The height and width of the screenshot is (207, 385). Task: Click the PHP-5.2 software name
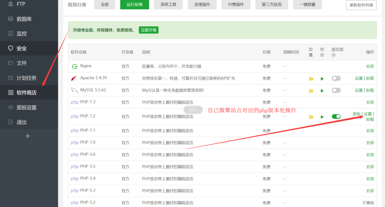click(88, 202)
